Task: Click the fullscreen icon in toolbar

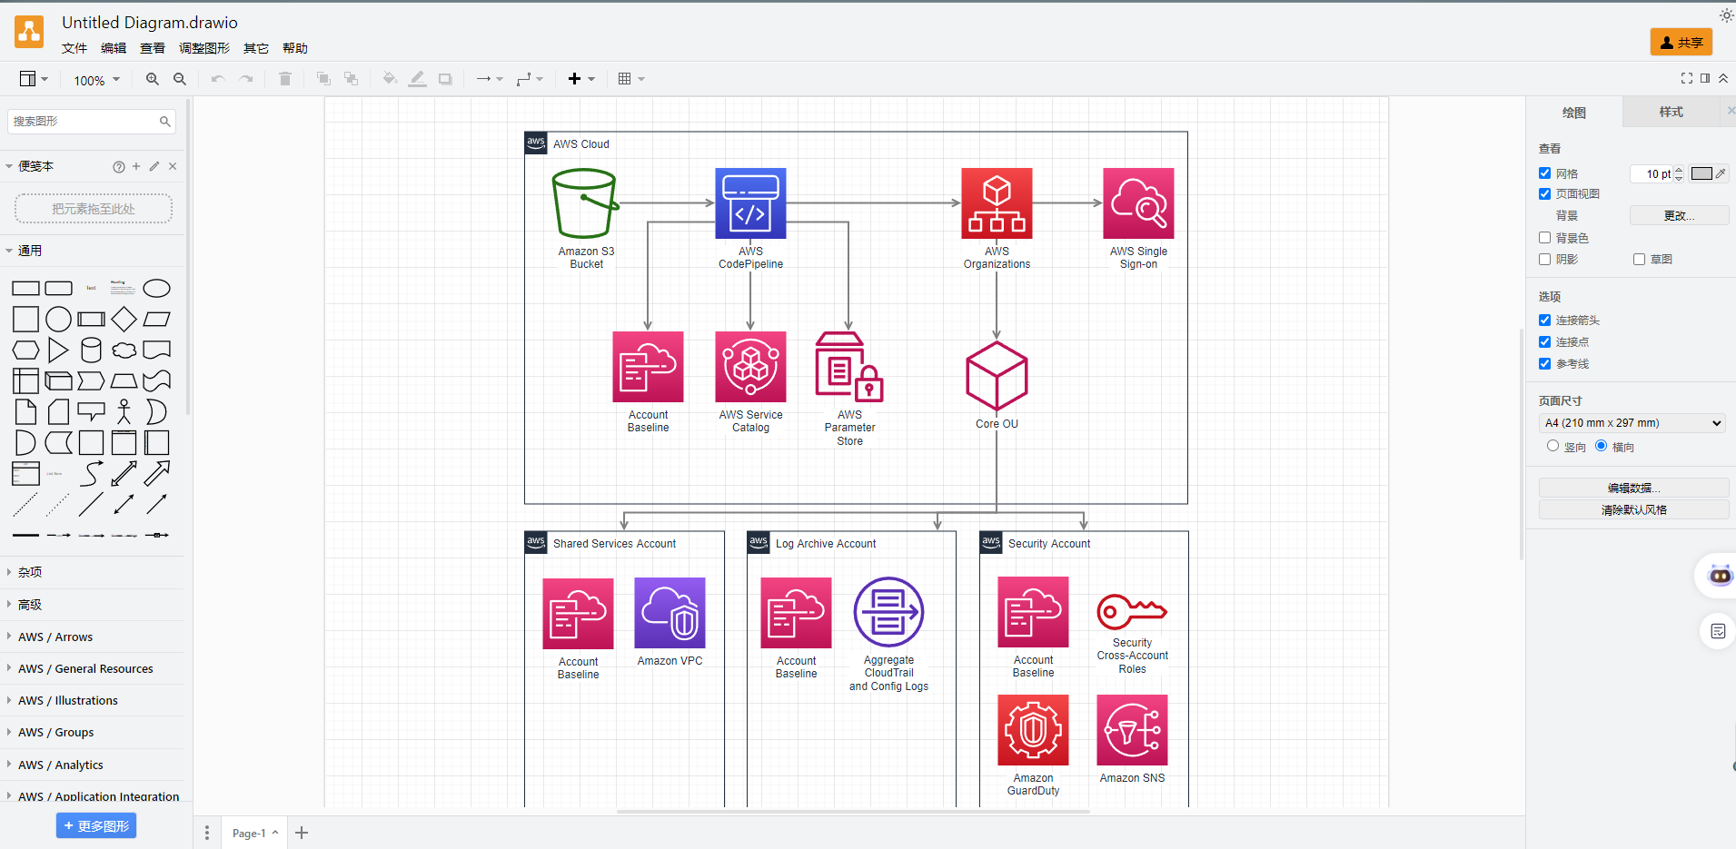Action: coord(1687,78)
